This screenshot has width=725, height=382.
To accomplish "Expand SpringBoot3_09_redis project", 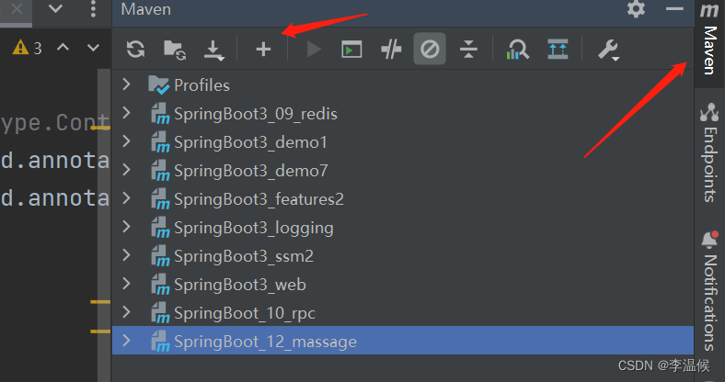I will pos(126,113).
